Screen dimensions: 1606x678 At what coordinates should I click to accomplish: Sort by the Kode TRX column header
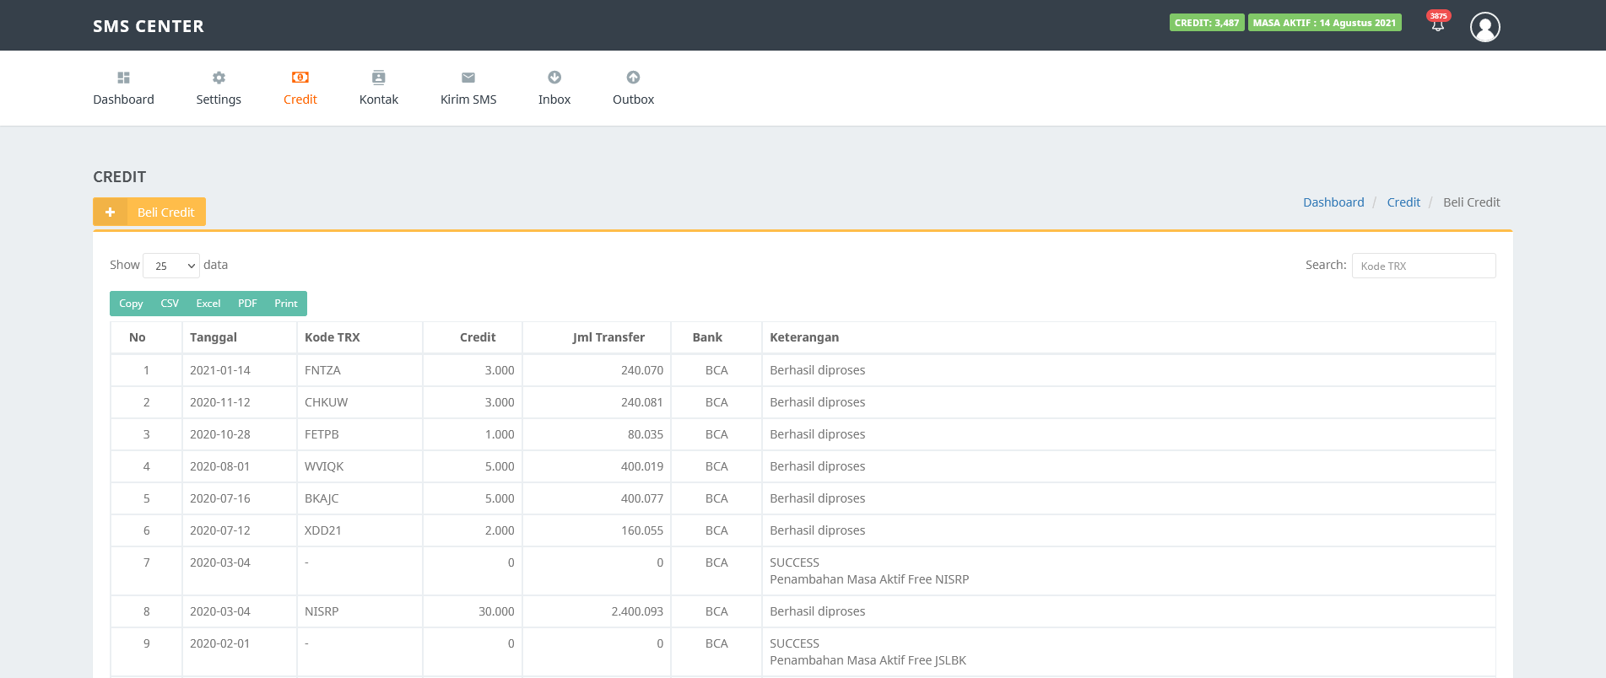tap(360, 337)
